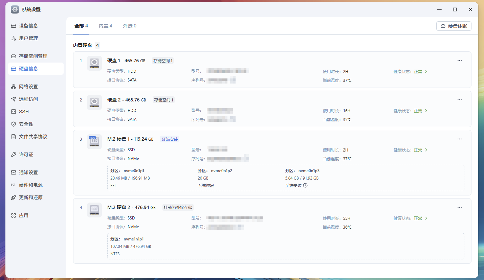This screenshot has height=280, width=484.
Task: Open more options for 硬盘 1
Action: (x=460, y=61)
